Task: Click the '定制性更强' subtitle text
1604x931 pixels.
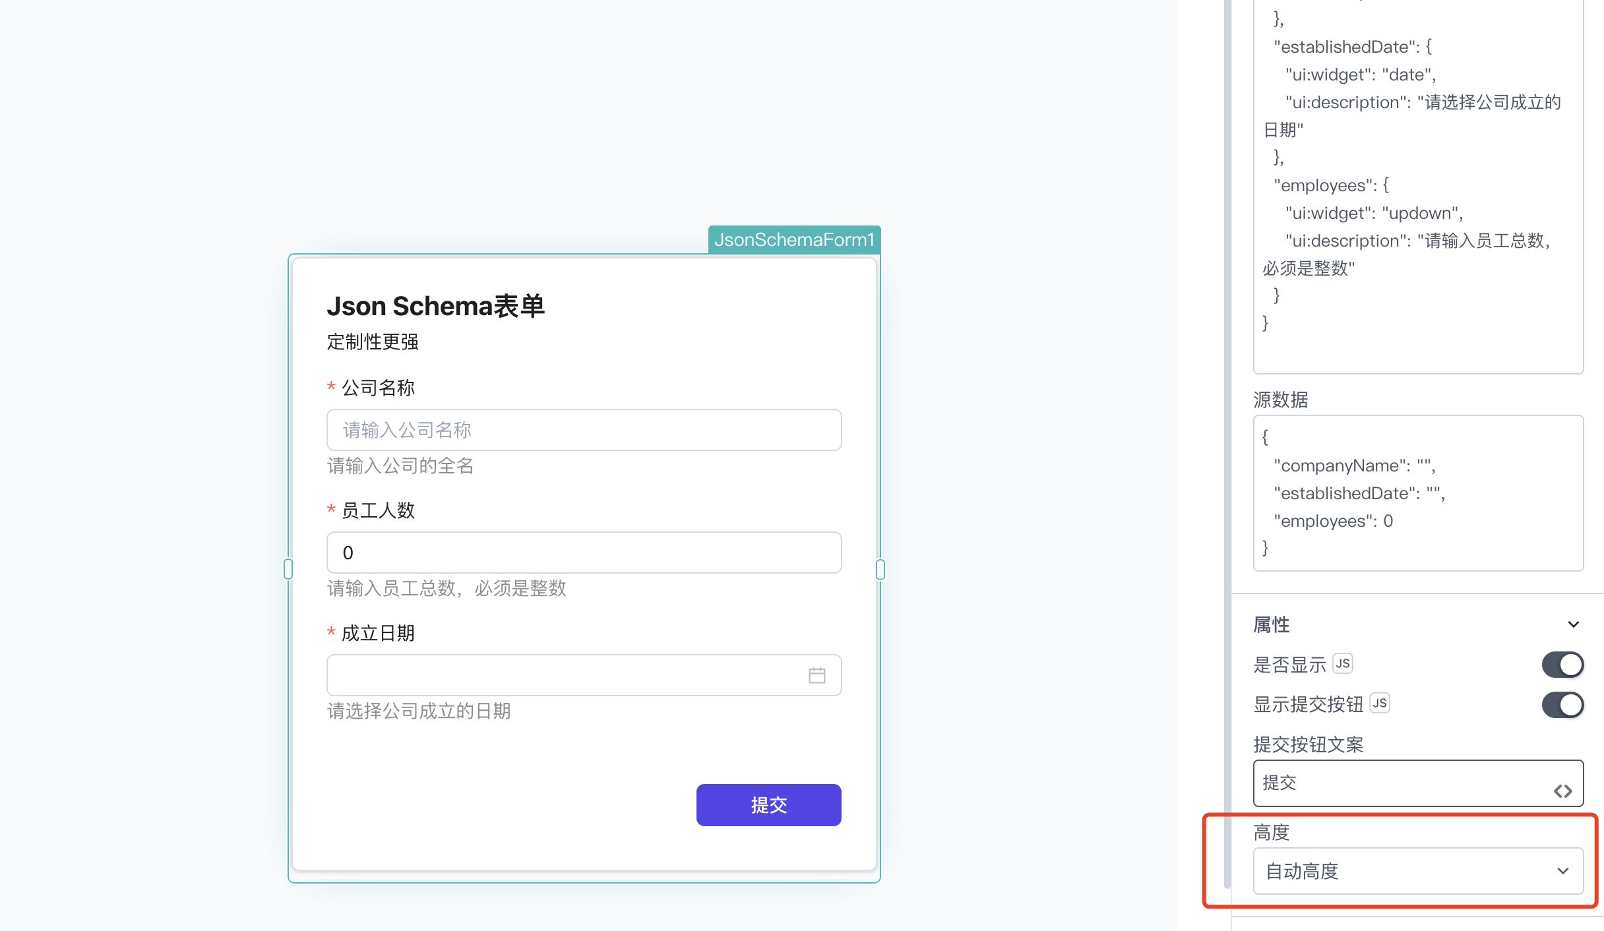Action: (373, 342)
